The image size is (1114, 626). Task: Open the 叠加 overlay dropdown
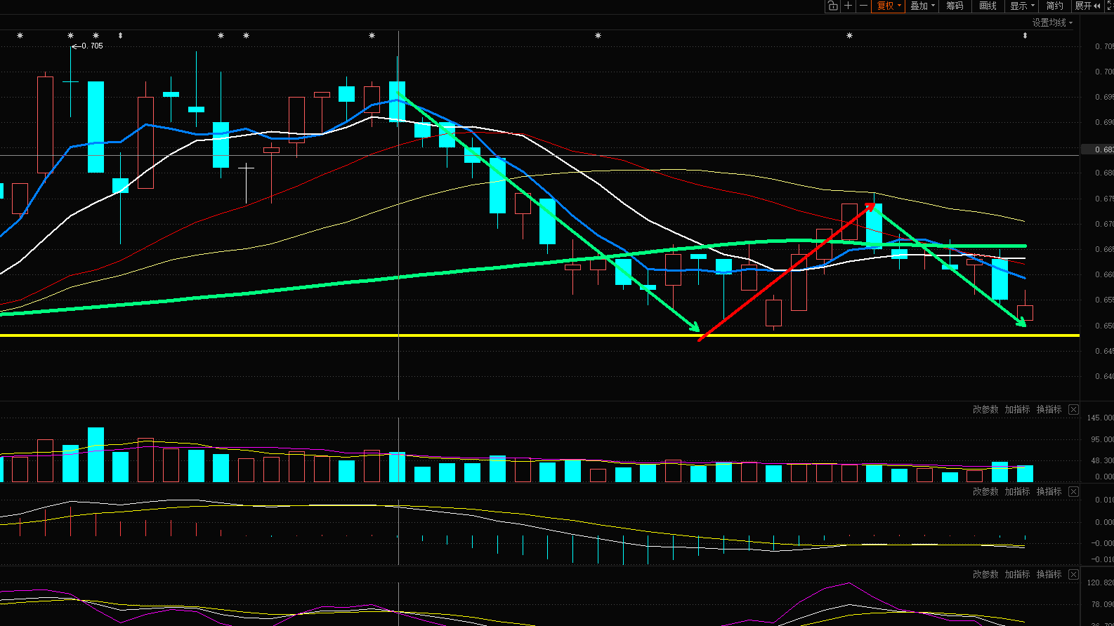point(923,6)
